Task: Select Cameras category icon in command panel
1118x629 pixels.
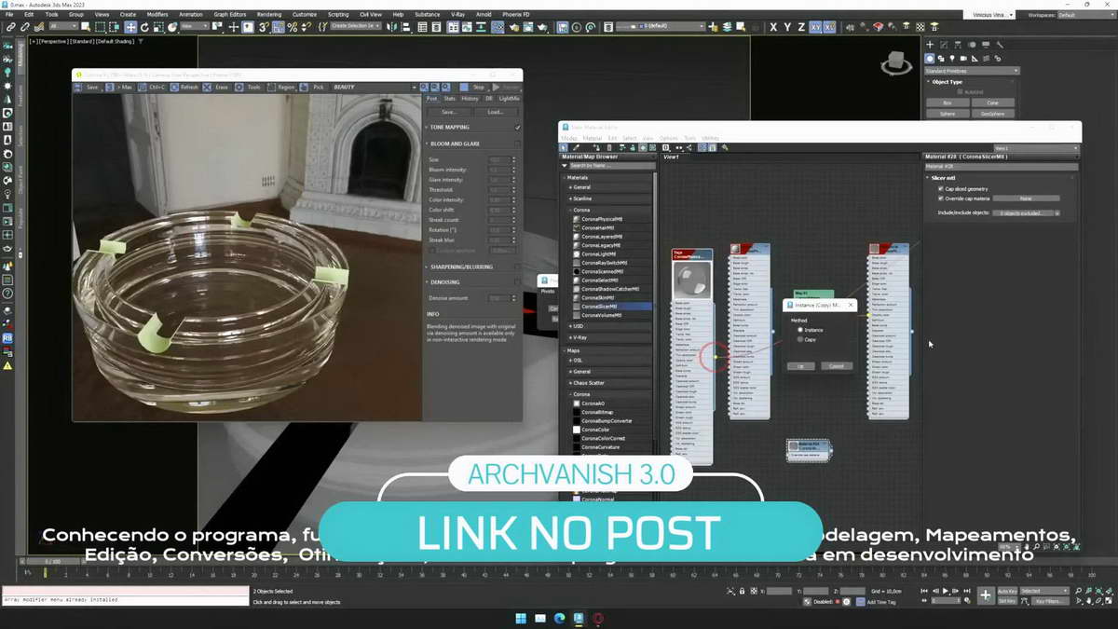Action: pos(963,58)
